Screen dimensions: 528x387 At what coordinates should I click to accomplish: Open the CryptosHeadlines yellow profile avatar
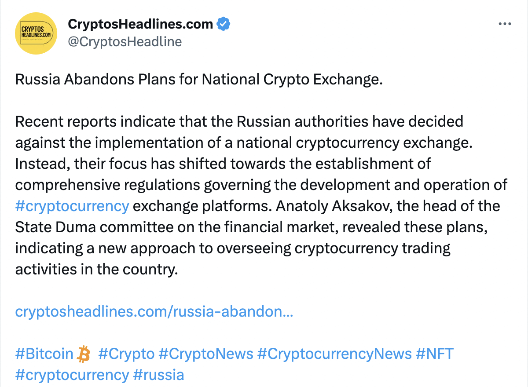(x=36, y=33)
